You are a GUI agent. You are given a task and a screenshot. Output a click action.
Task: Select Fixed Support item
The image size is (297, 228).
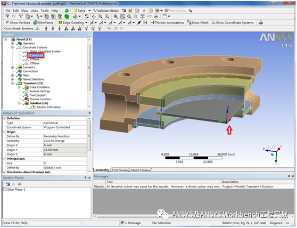[x=38, y=95]
